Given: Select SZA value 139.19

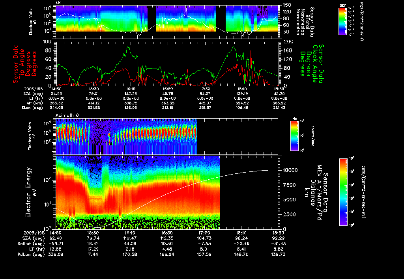Looking at the screenshot, I should (x=242, y=94).
